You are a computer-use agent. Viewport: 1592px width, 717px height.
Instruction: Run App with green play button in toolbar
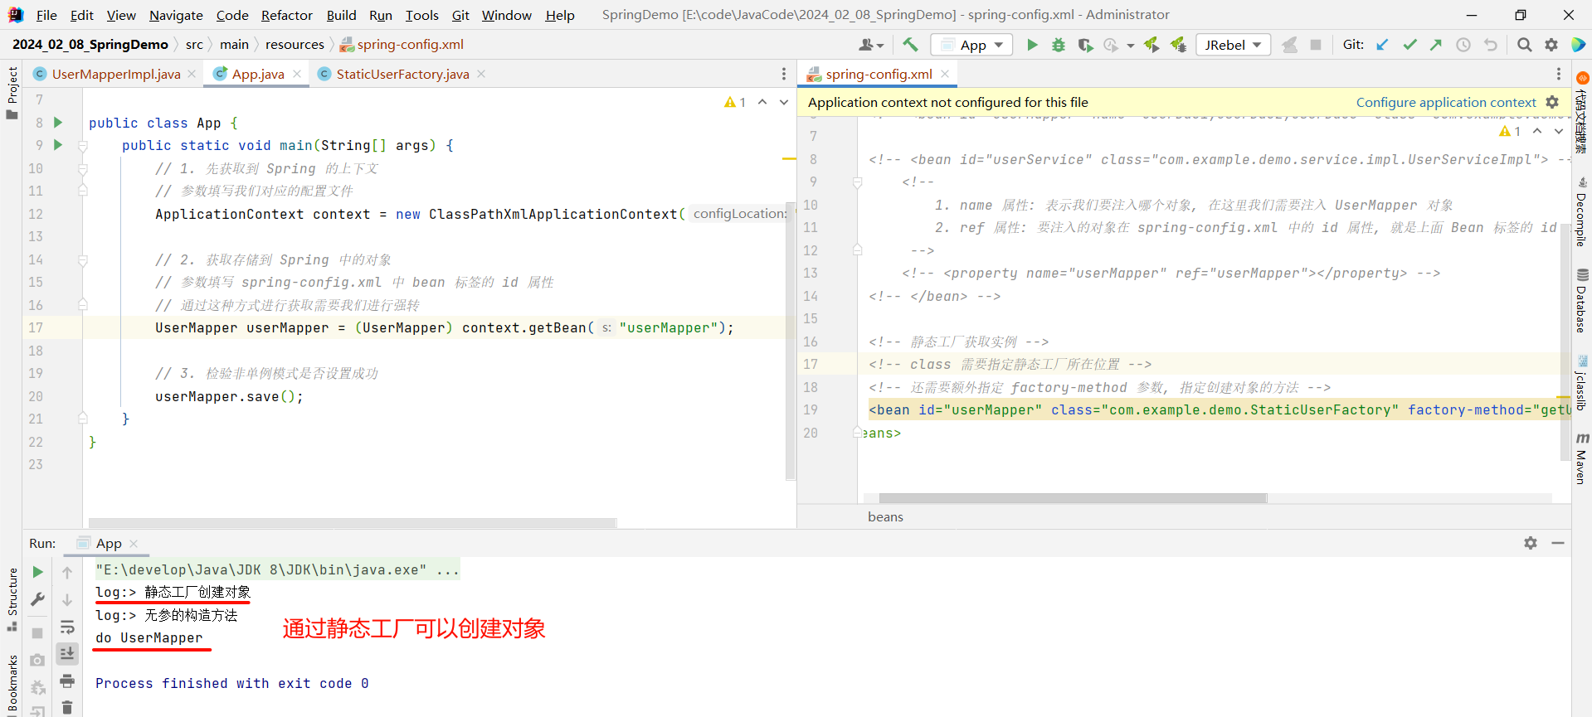click(1032, 45)
